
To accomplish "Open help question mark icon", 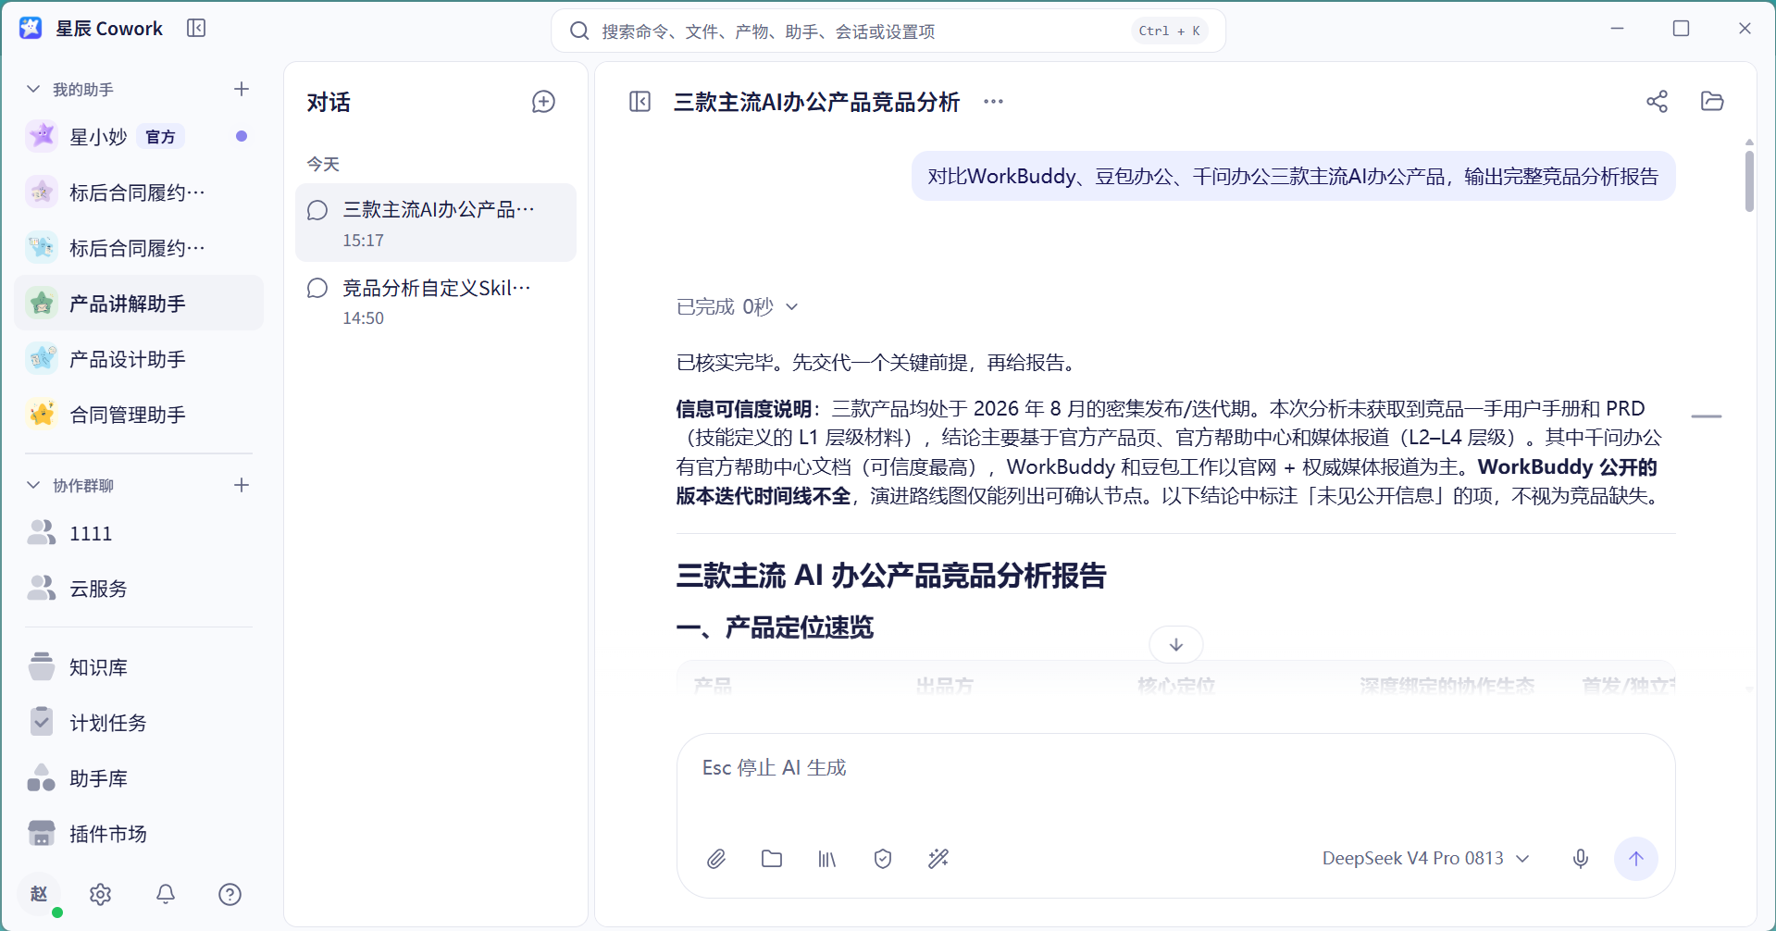I will pyautogui.click(x=230, y=894).
